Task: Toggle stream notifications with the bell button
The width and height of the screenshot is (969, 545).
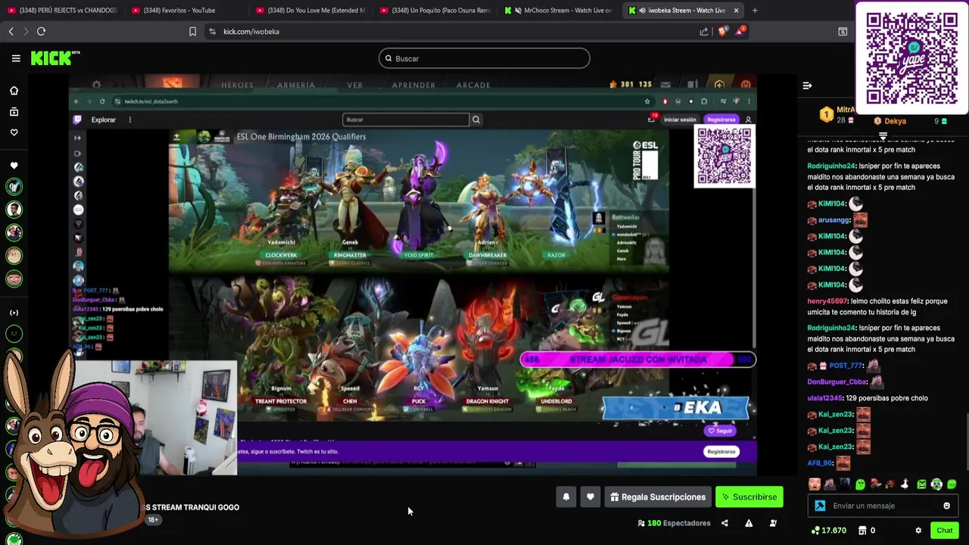Action: click(x=566, y=497)
